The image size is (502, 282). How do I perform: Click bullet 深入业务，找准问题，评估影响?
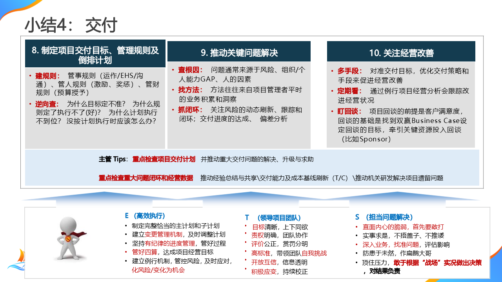pyautogui.click(x=406, y=245)
